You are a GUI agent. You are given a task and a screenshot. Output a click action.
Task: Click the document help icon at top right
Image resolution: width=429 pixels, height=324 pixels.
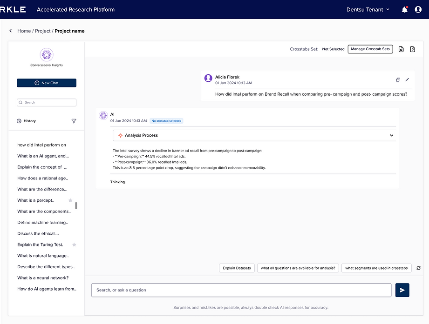[x=412, y=49]
